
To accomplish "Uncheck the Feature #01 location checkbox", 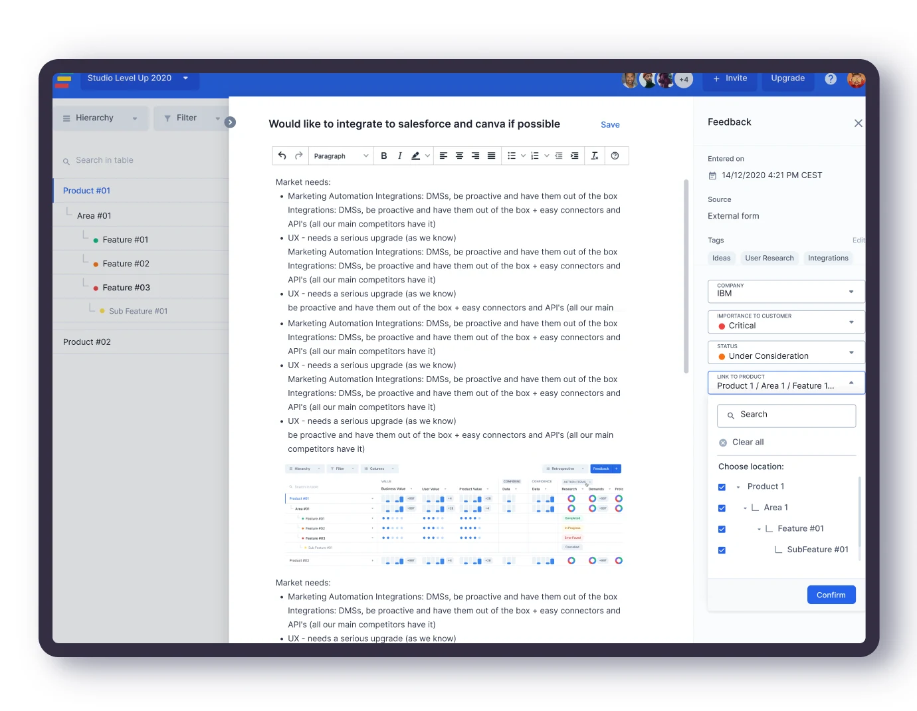I will (722, 530).
